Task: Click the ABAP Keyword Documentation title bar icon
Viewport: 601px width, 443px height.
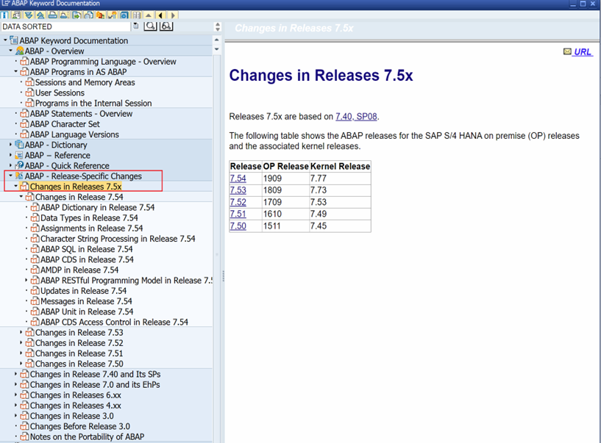Action: coord(5,4)
